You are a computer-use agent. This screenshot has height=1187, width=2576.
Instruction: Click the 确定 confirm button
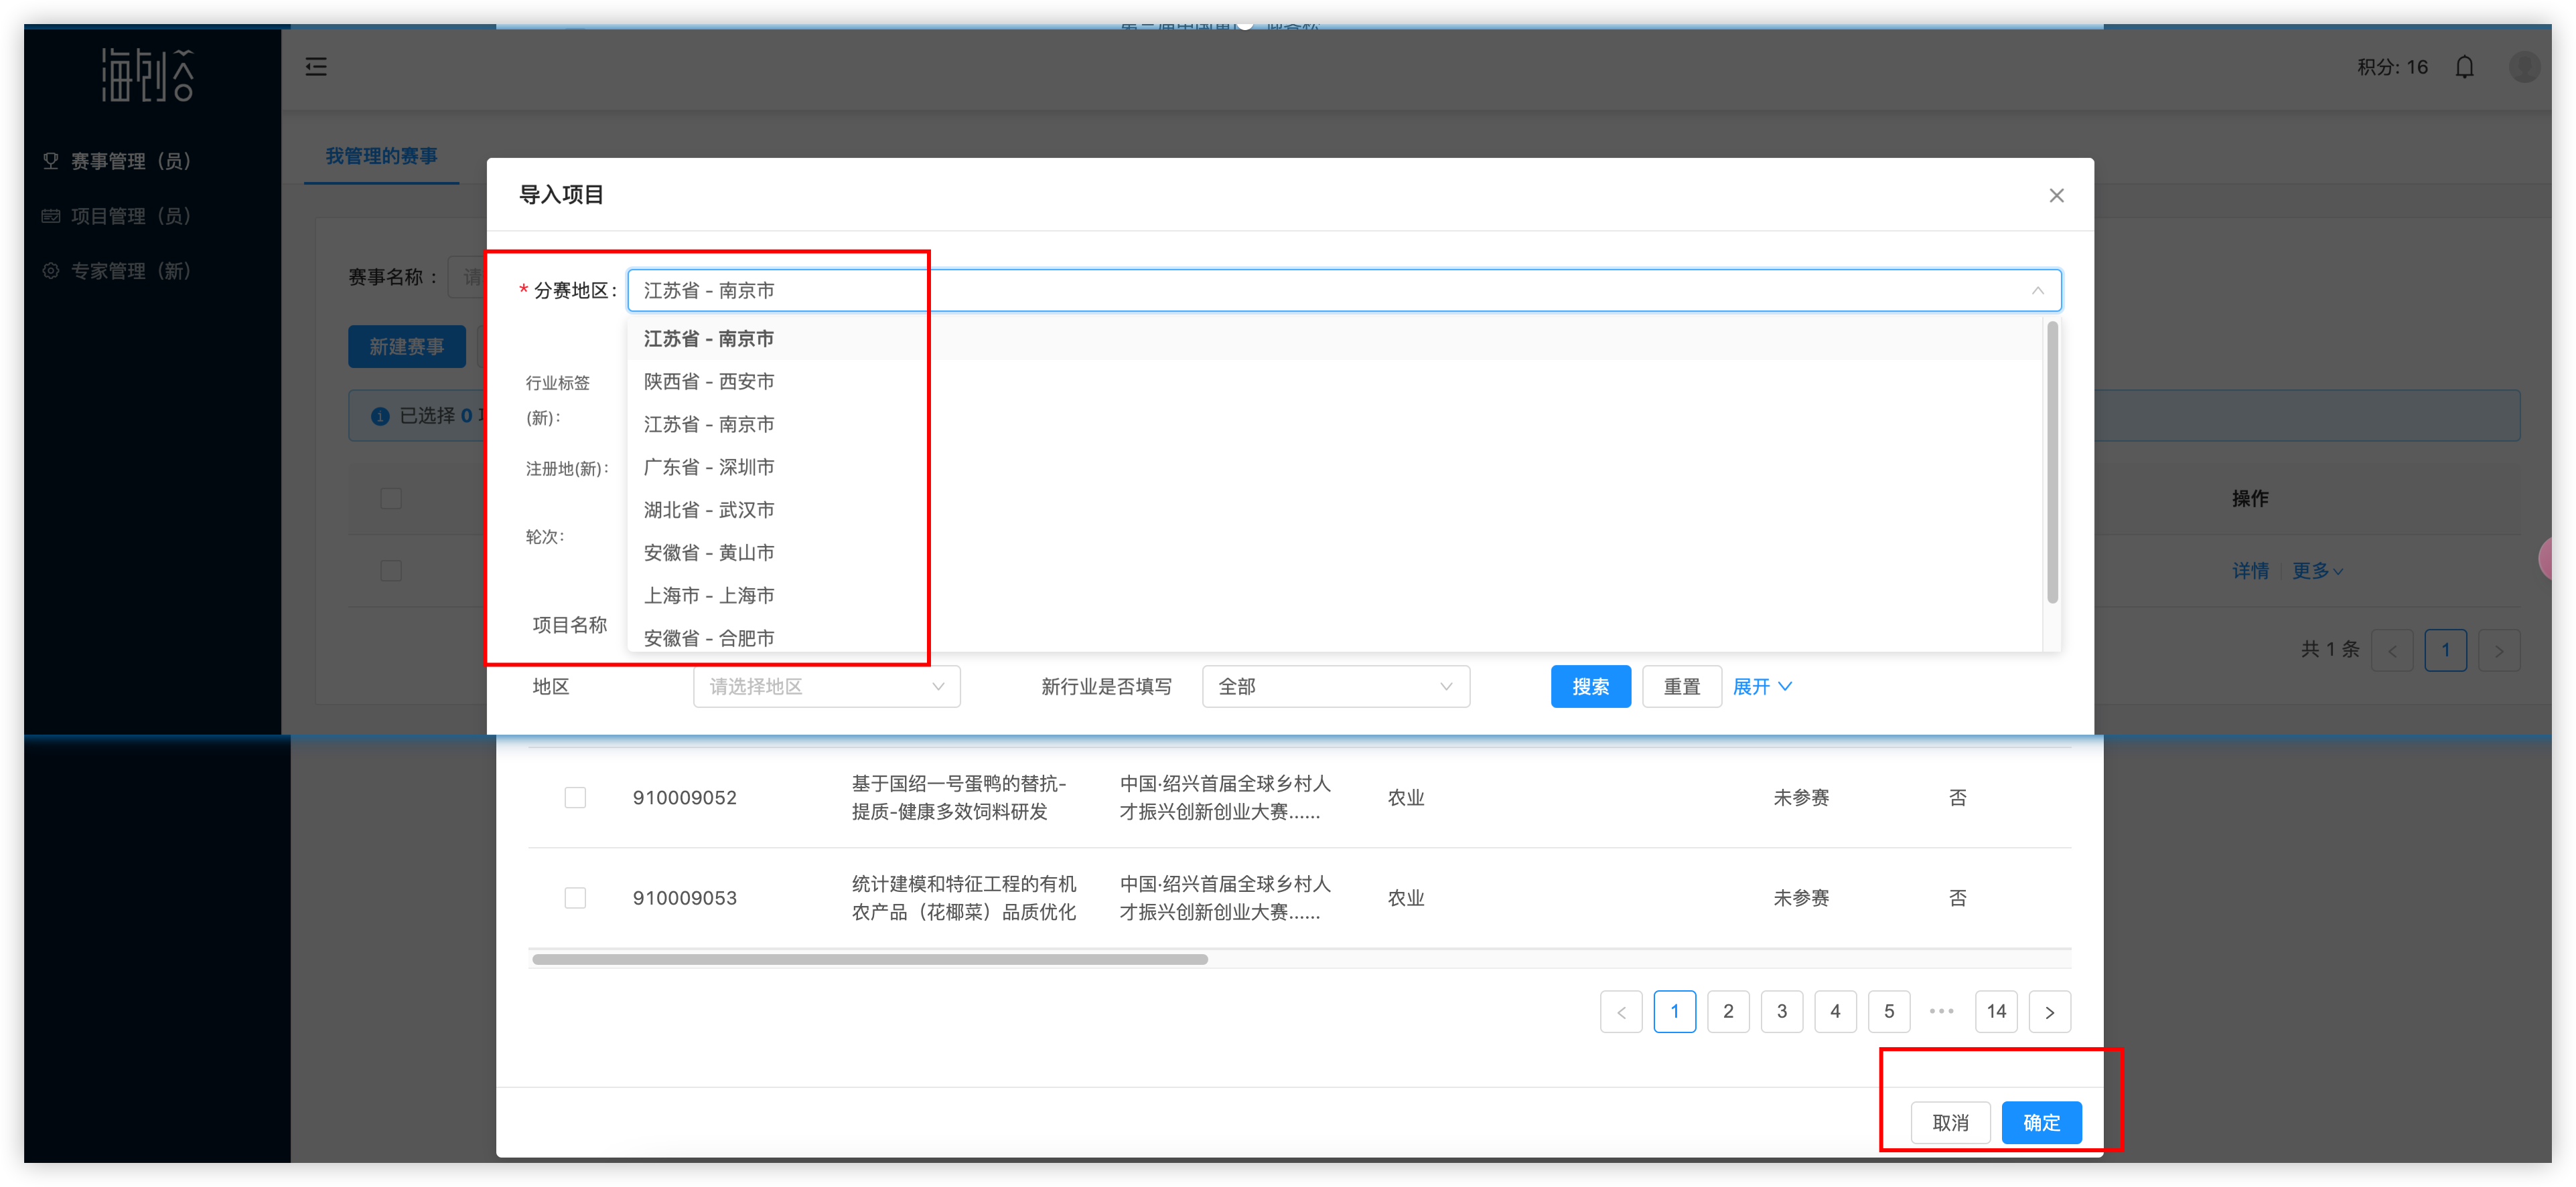point(2041,1122)
